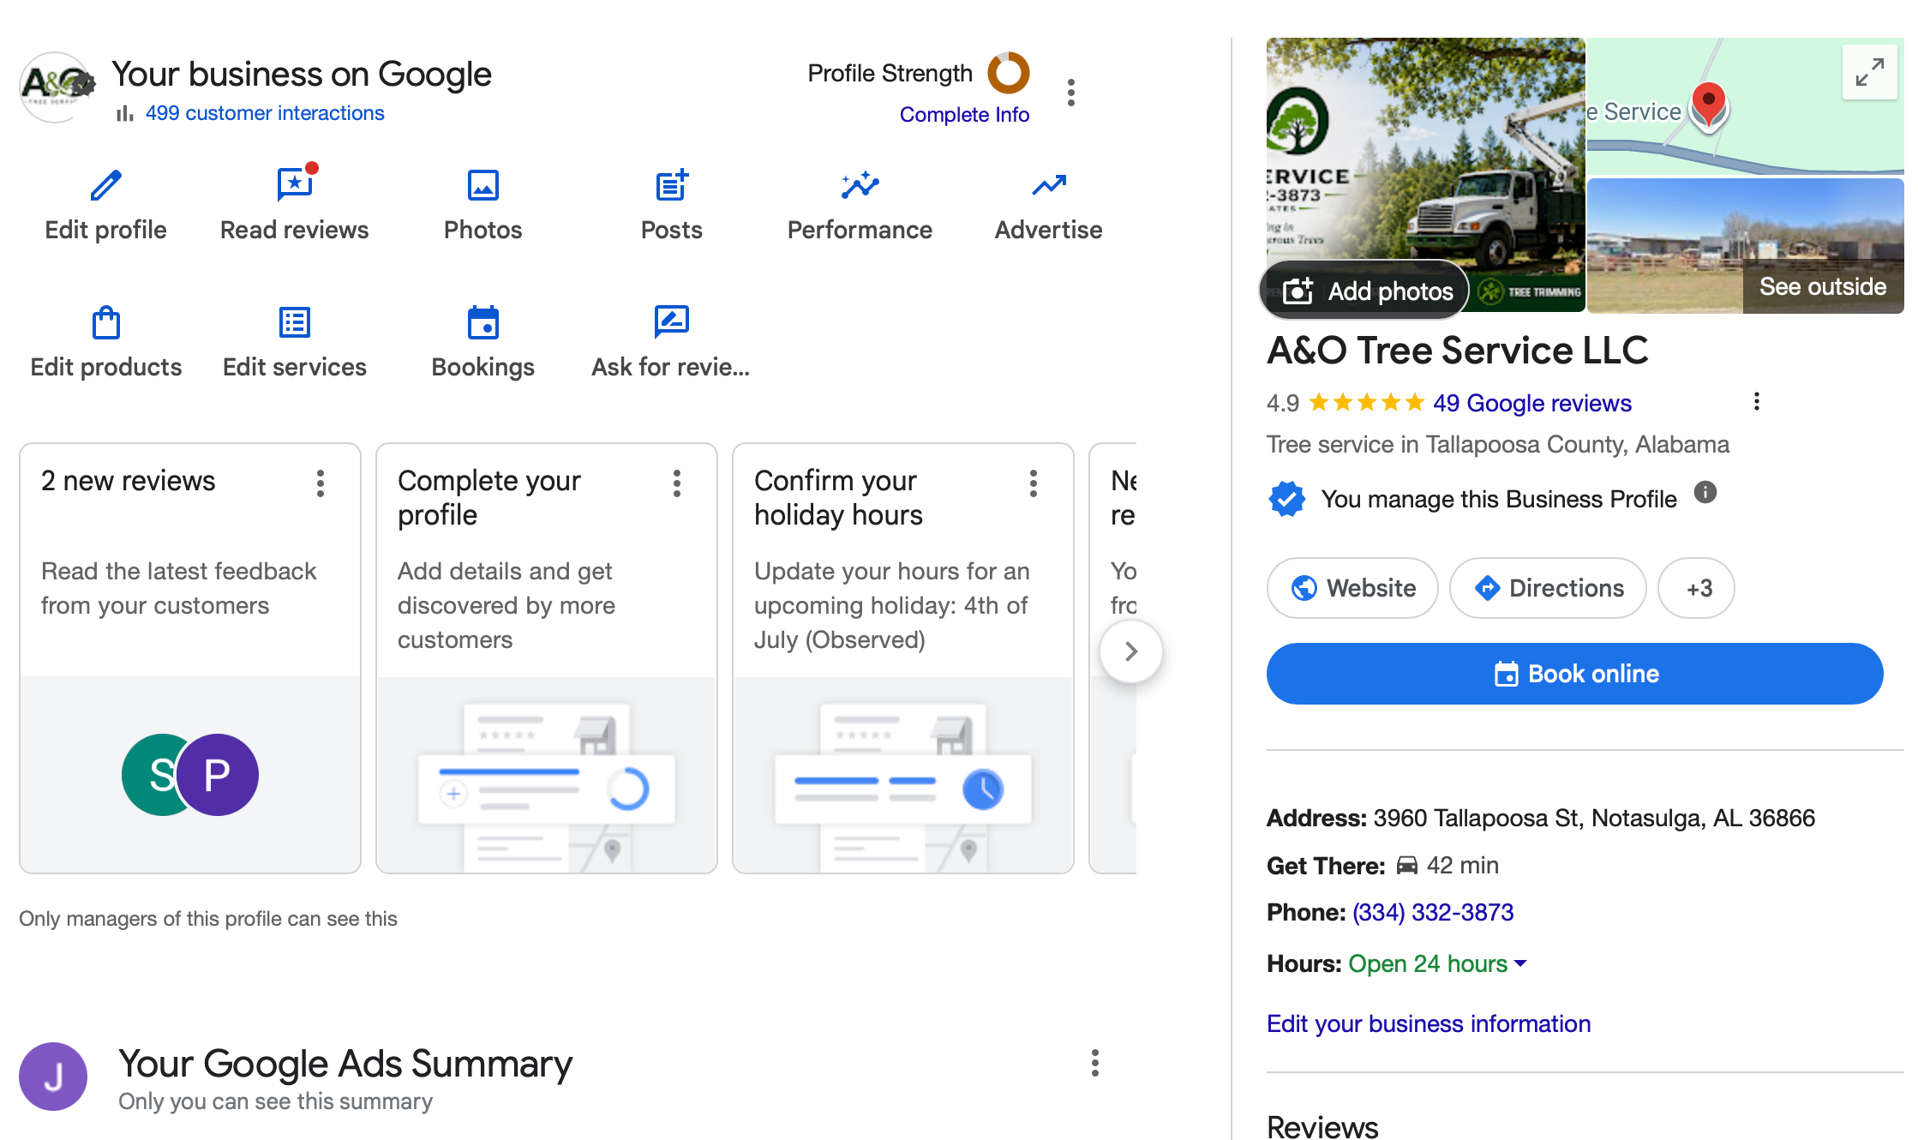
Task: Open three-dot menu next to Google reviews rating
Action: [x=1756, y=401]
